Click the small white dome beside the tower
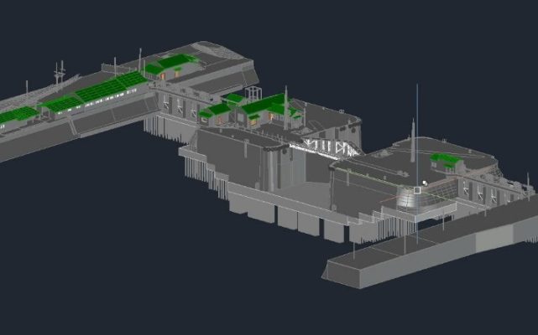 click(x=426, y=184)
